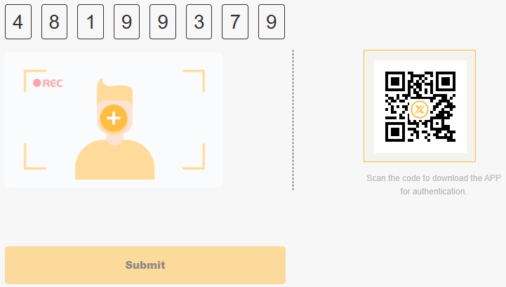
Task: Select the avatar's shoulders illustration
Action: tap(115, 159)
